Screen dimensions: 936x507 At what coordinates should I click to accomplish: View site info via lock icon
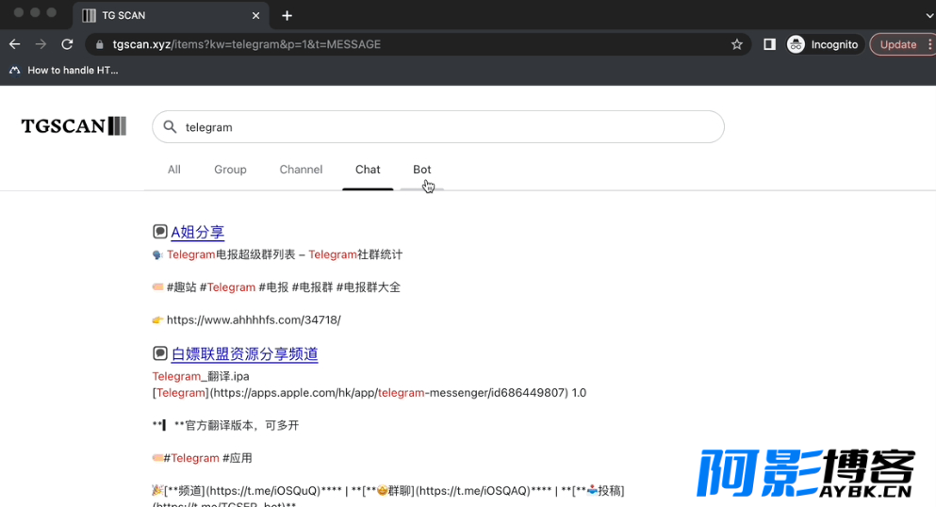pos(100,44)
